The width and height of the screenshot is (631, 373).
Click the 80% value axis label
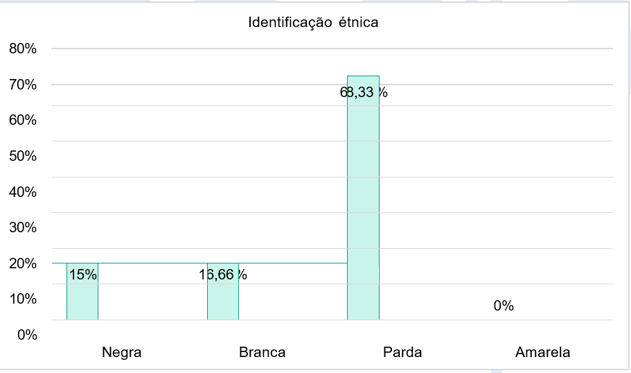(x=23, y=49)
